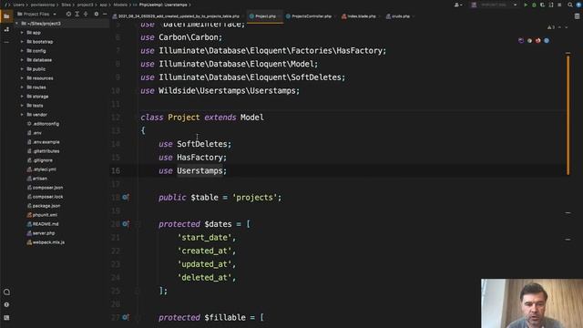Click the Select Opened File target icon
The width and height of the screenshot is (583, 328).
pyautogui.click(x=68, y=15)
